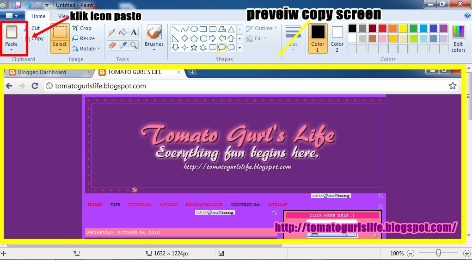The image size is (472, 260).
Task: Open the Customize Quick Access Toolbar arrow
Action: tap(47, 5)
